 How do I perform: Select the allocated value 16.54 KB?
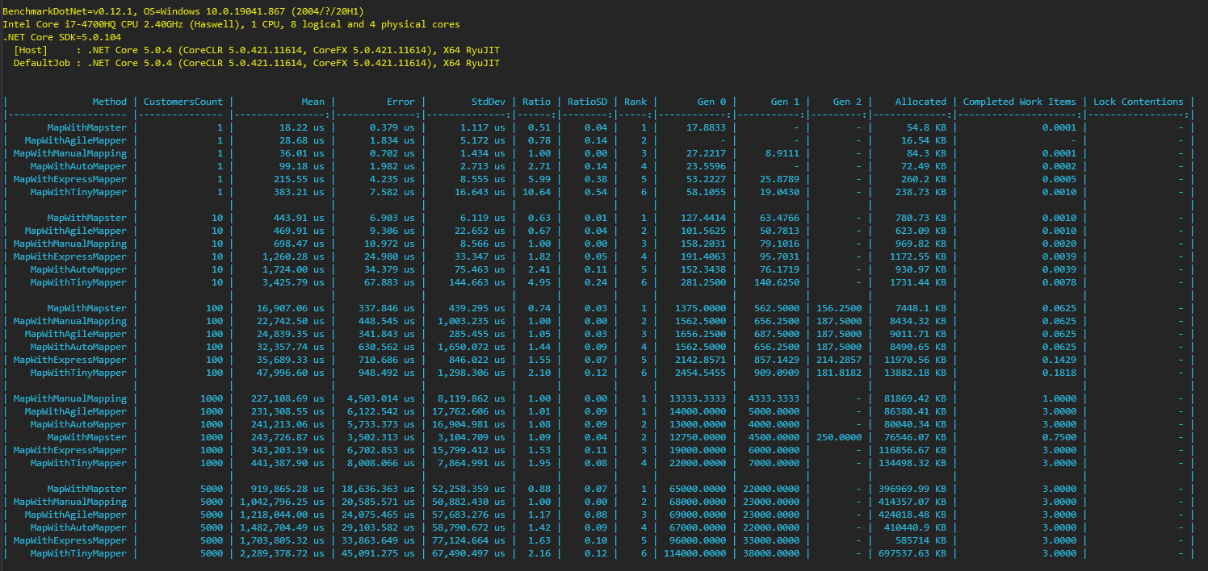click(923, 140)
